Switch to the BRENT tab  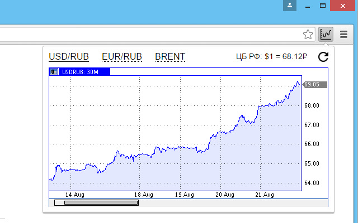[x=170, y=56]
